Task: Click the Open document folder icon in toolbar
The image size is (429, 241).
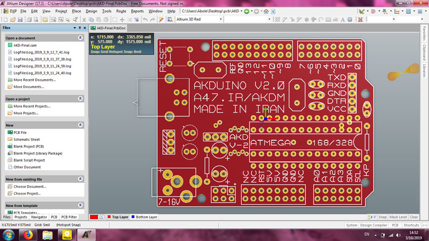Action: 13,20
